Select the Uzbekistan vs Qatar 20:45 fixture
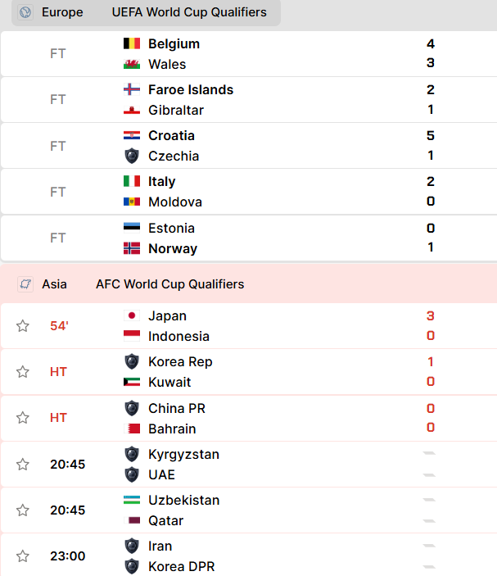 click(249, 510)
